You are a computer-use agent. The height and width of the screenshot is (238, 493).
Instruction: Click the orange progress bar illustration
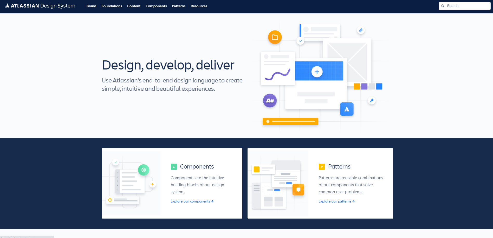[x=290, y=121]
